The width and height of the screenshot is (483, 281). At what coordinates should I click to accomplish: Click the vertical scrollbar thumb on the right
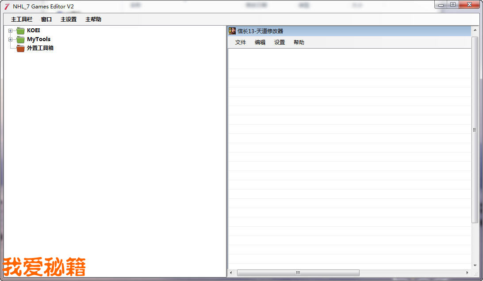point(475,130)
